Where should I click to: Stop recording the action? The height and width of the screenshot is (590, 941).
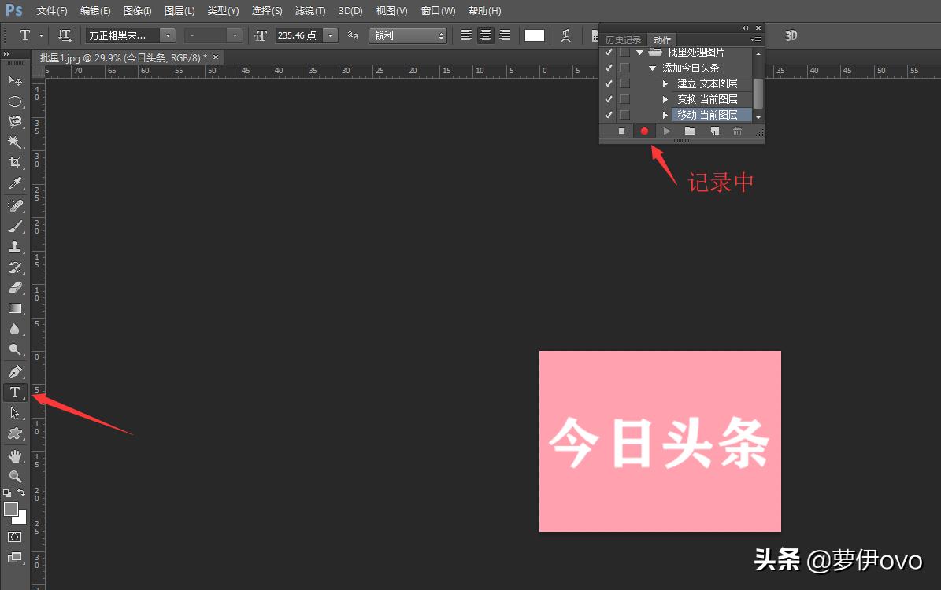coord(622,131)
